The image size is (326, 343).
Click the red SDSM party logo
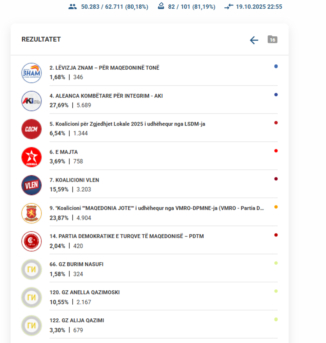[32, 129]
